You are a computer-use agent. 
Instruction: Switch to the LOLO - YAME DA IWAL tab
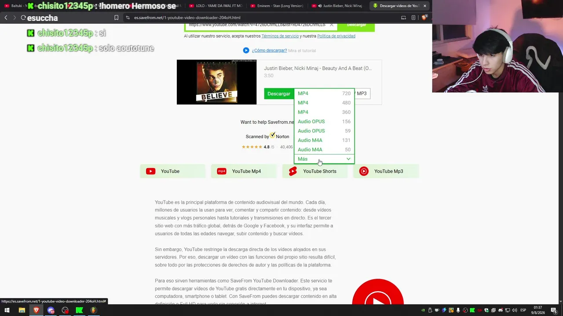pos(216,6)
